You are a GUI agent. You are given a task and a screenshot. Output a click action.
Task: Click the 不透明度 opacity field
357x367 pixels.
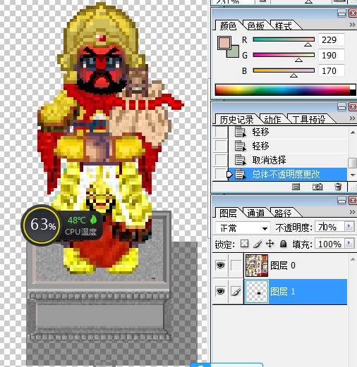coord(329,227)
